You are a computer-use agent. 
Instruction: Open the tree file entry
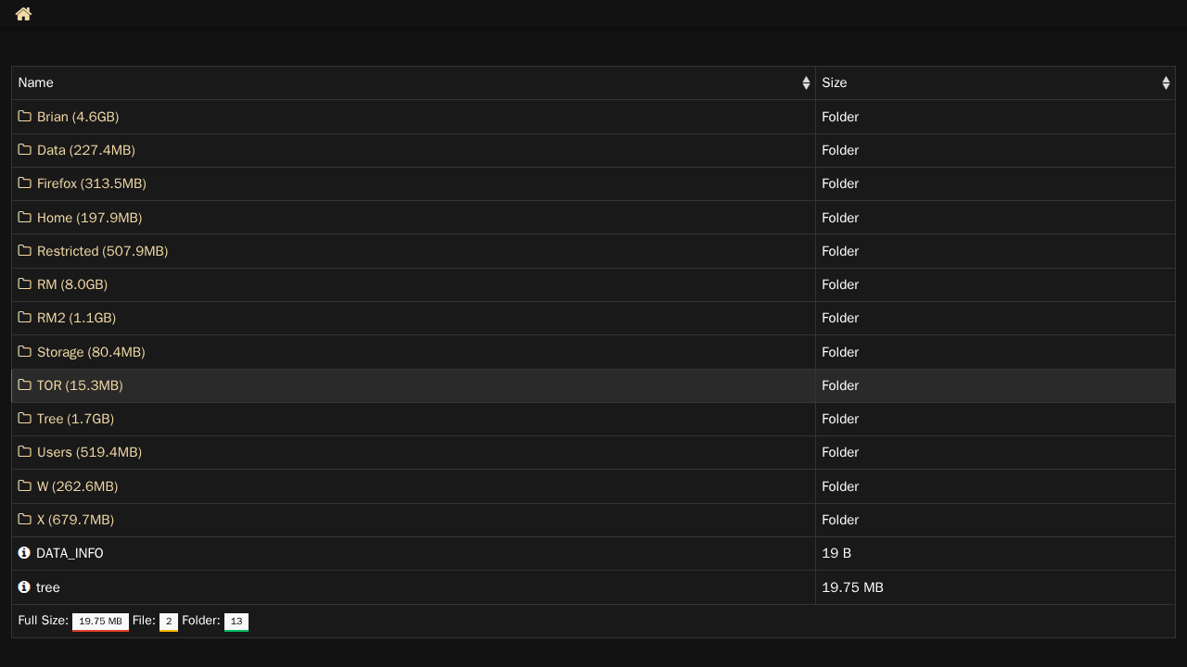click(x=48, y=587)
